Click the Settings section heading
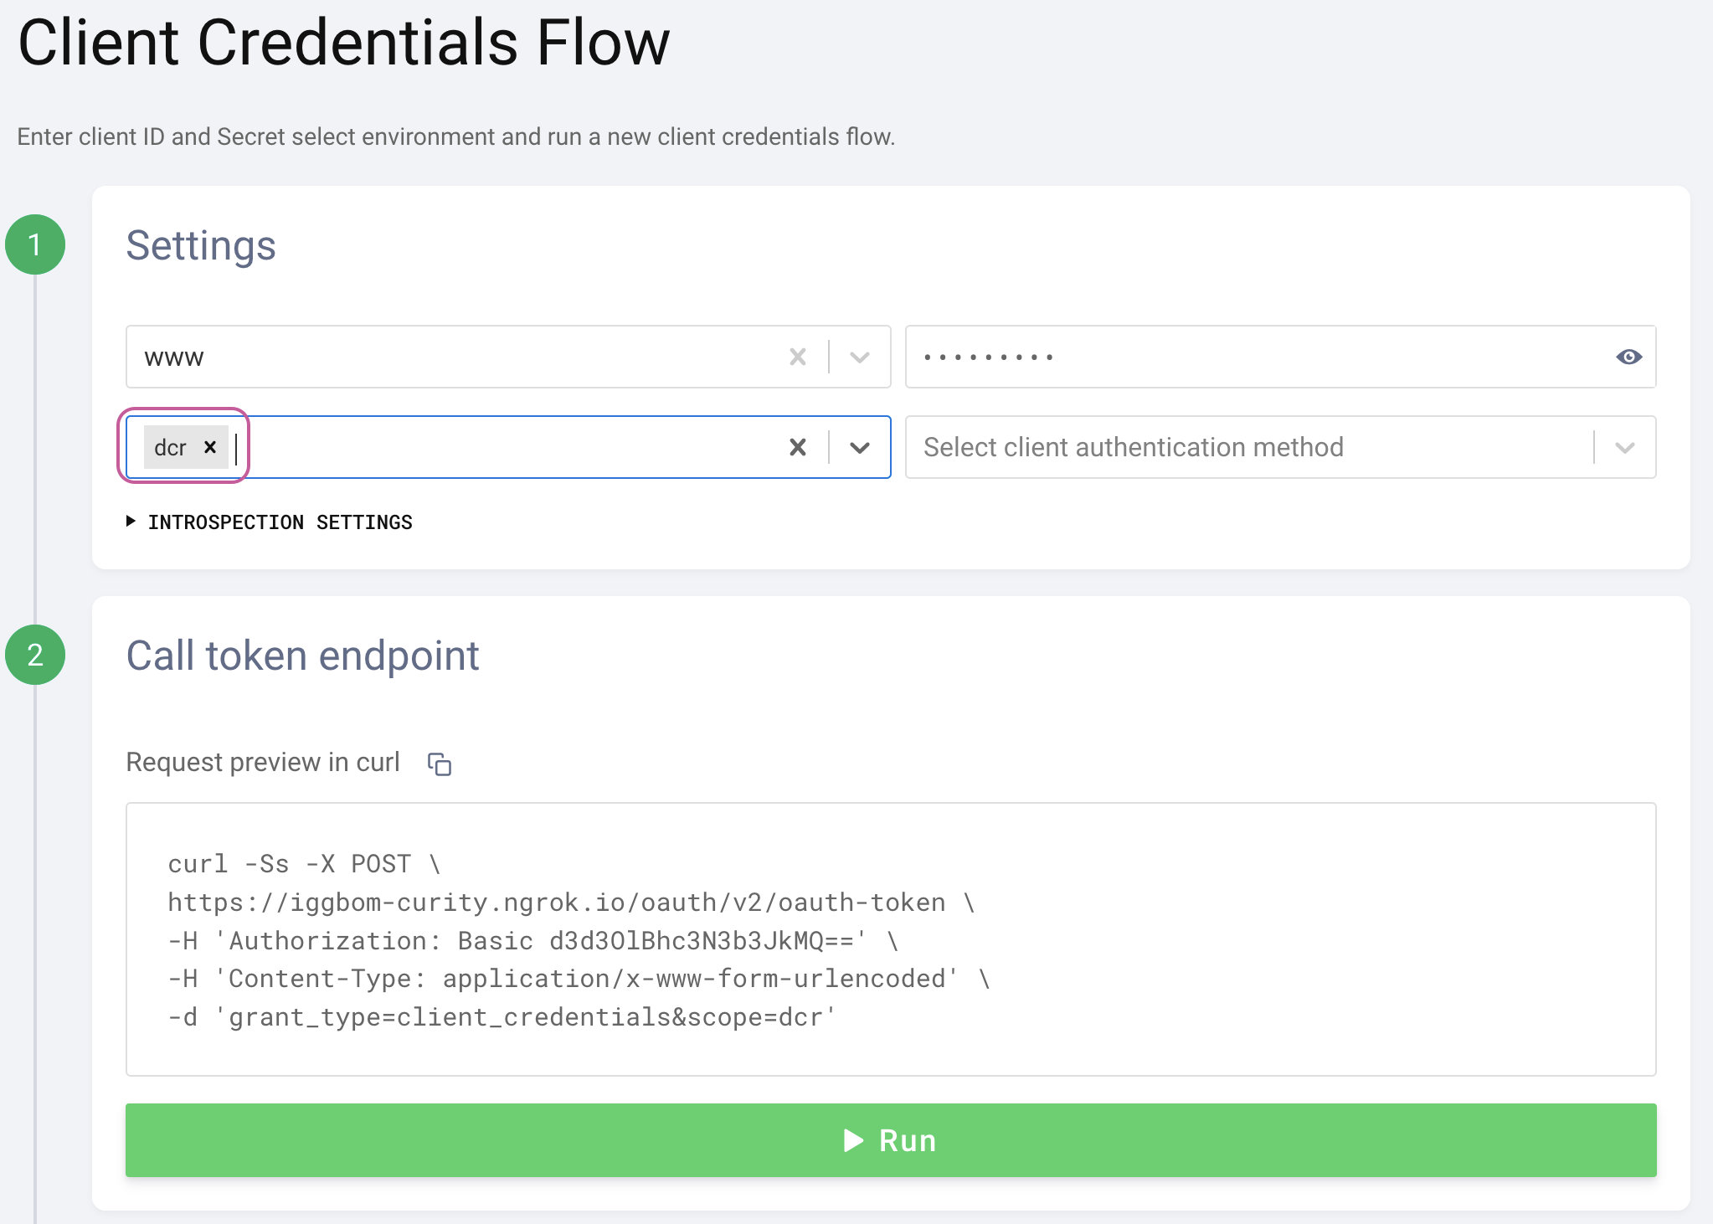 (201, 245)
